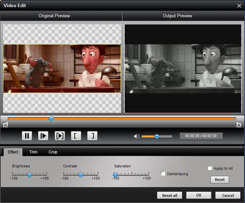Close the Video Edit window

pyautogui.click(x=239, y=6)
